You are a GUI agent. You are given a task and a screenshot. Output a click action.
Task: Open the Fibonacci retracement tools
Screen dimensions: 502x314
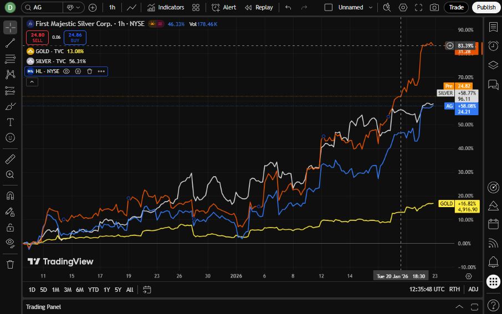point(10,59)
